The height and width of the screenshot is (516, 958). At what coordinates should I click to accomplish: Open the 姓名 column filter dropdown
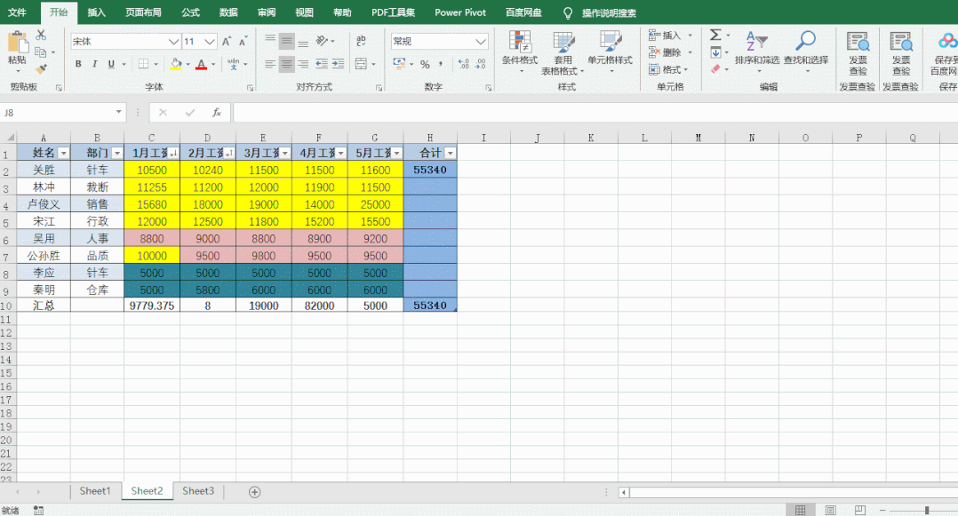tap(63, 154)
